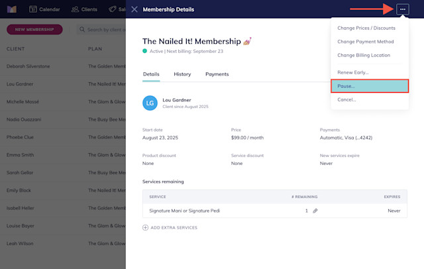Click the NEW MEMBERSHIP button
Viewport: 424px width, 269px height.
tap(34, 29)
